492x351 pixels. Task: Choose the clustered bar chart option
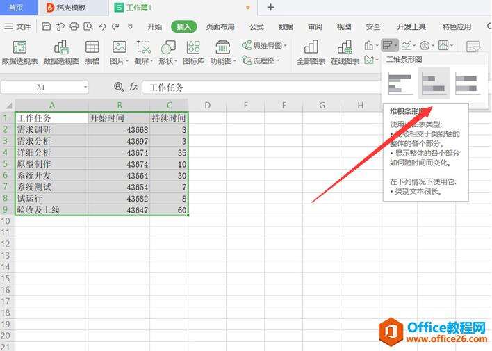[400, 84]
